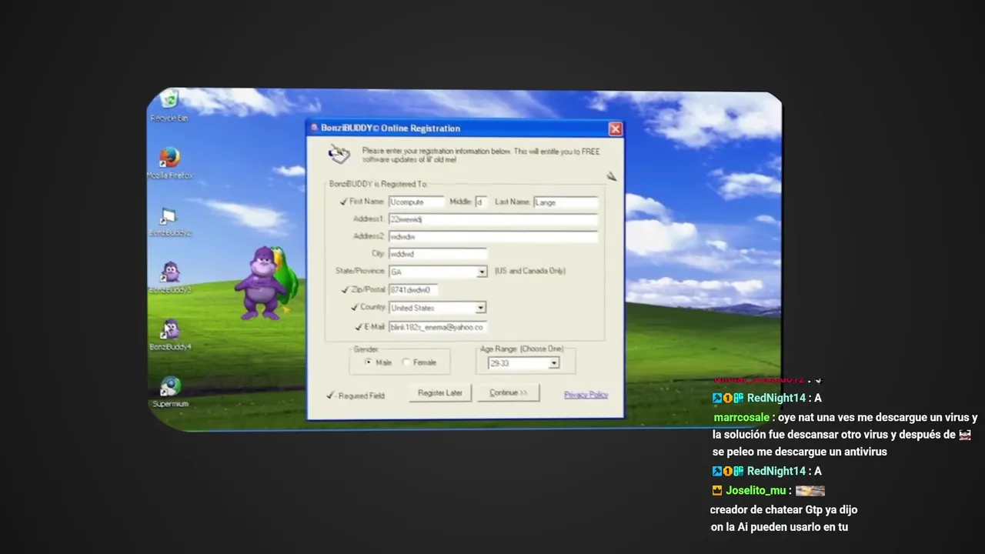This screenshot has height=554, width=985.
Task: Open the BonziBuddy3 desktop shortcut
Action: [x=170, y=278]
